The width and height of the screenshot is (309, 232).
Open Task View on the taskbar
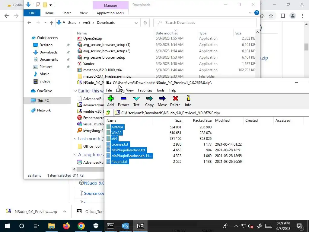(36, 226)
